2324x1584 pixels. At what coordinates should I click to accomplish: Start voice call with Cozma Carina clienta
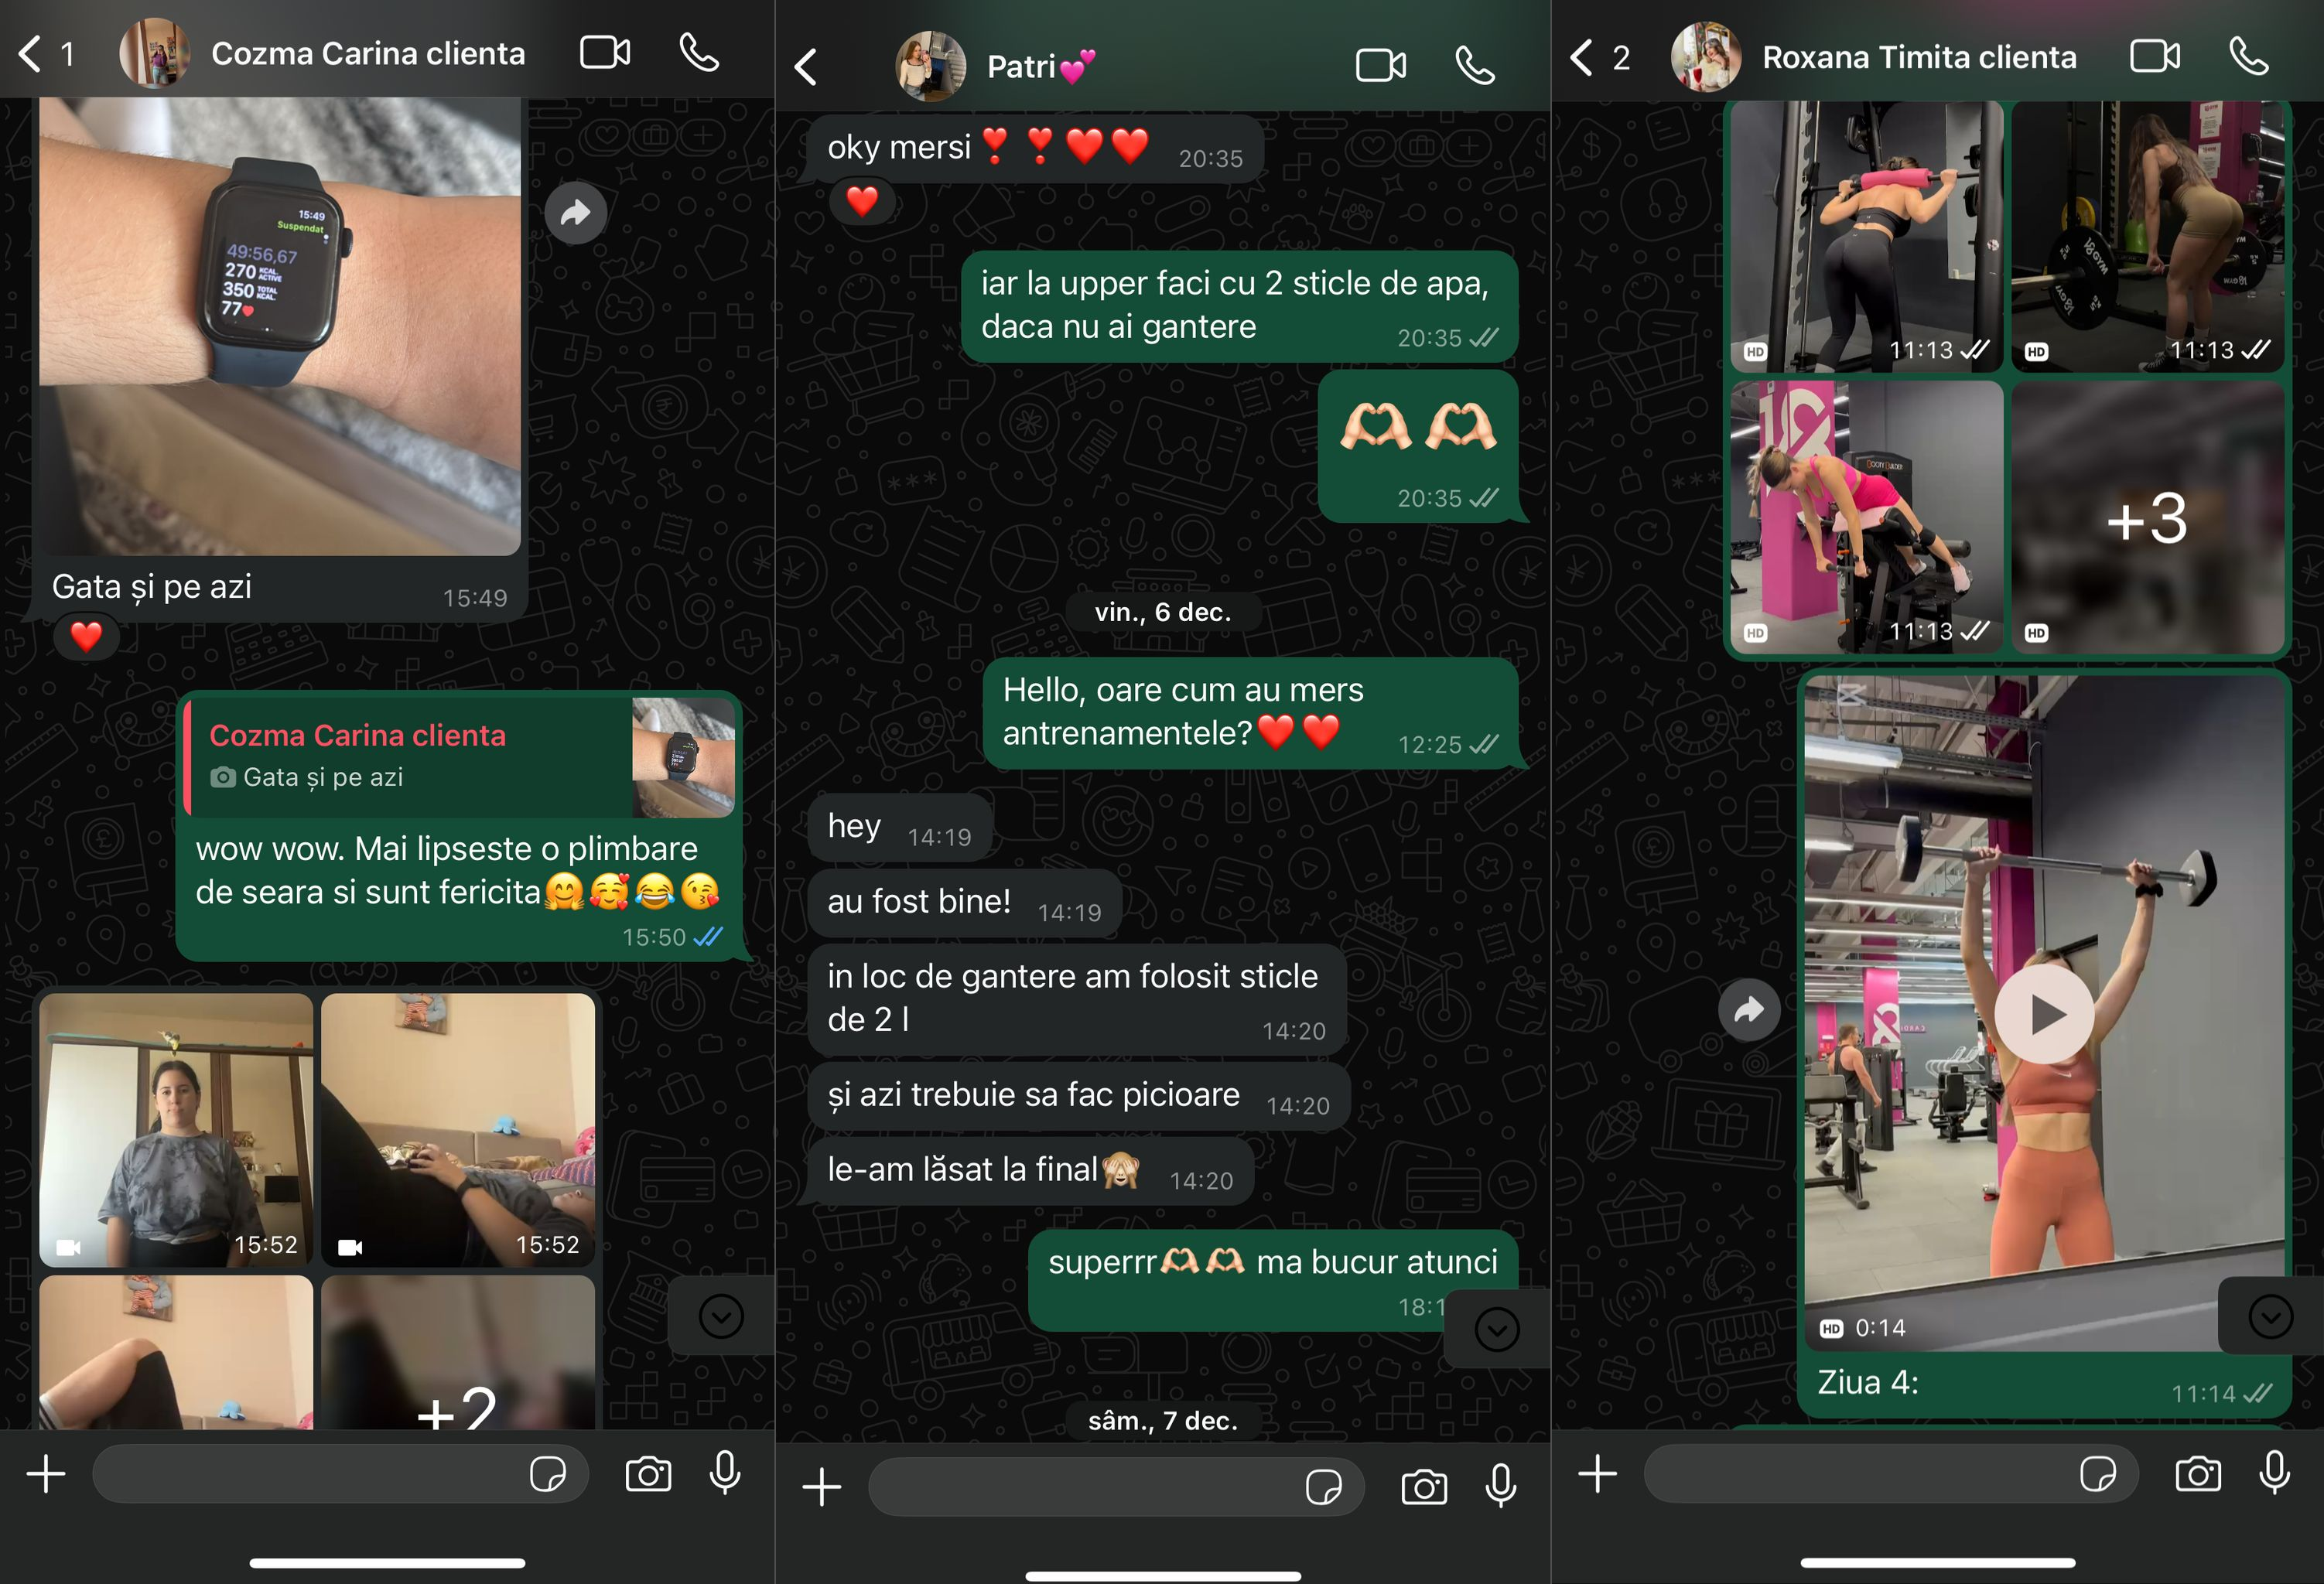point(699,52)
